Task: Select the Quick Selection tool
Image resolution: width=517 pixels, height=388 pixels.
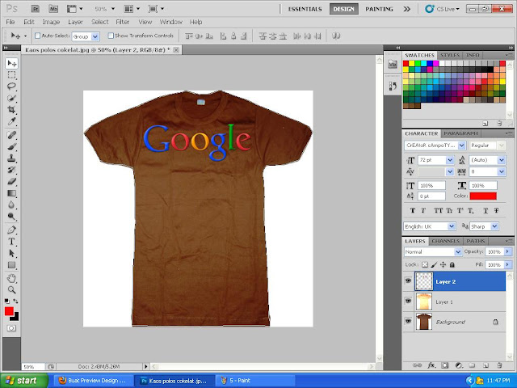Action: 11,98
